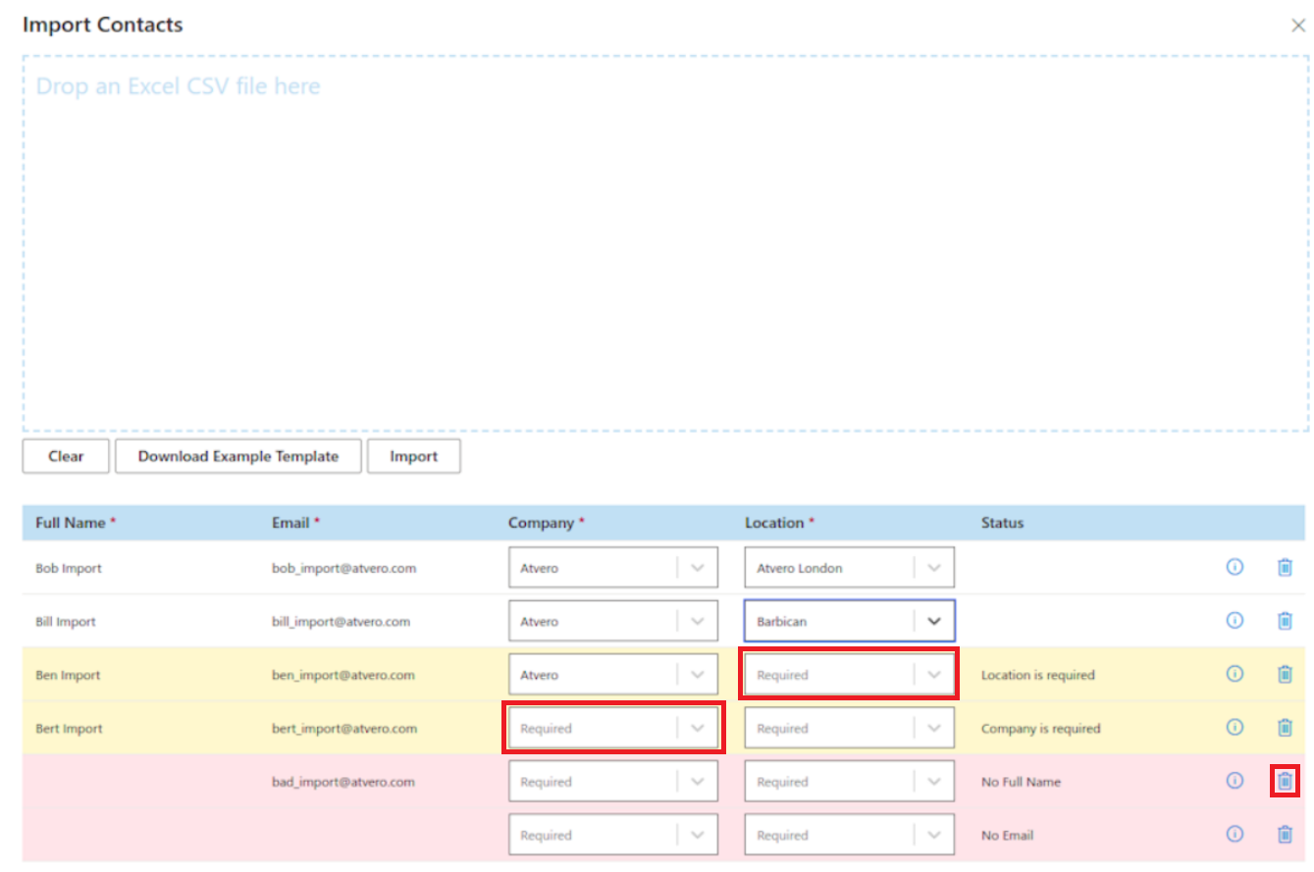Select the bert_import@atvero.com email cell
Screen dimensions: 1314x872
tap(344, 728)
